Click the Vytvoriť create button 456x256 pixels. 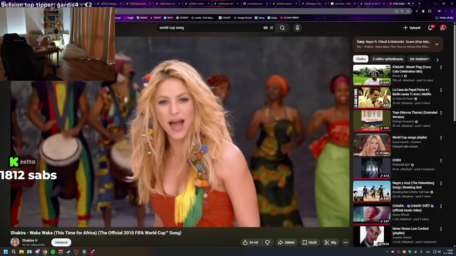(x=412, y=28)
